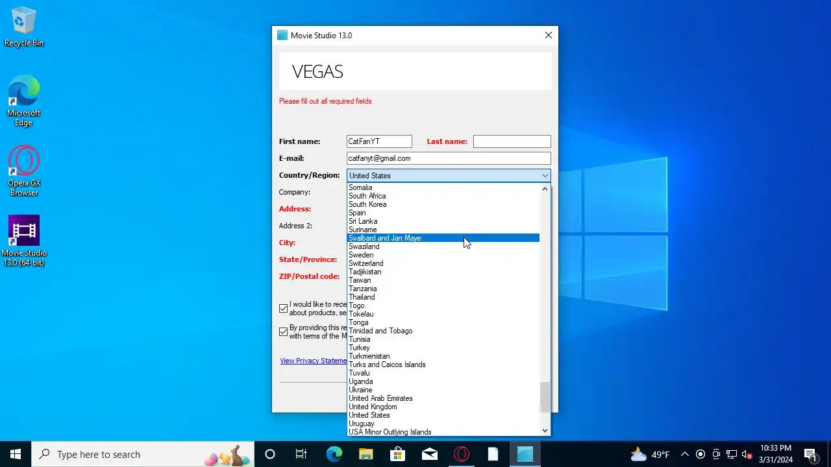
Task: Collapse the Country/Region dropdown arrow
Action: coord(545,176)
